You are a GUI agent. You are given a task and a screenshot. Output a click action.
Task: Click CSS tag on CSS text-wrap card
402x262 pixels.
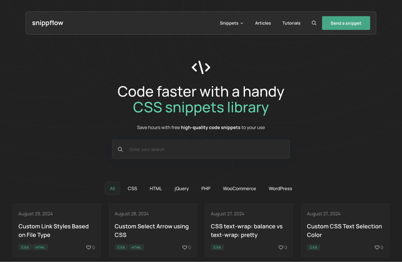[x=217, y=248]
